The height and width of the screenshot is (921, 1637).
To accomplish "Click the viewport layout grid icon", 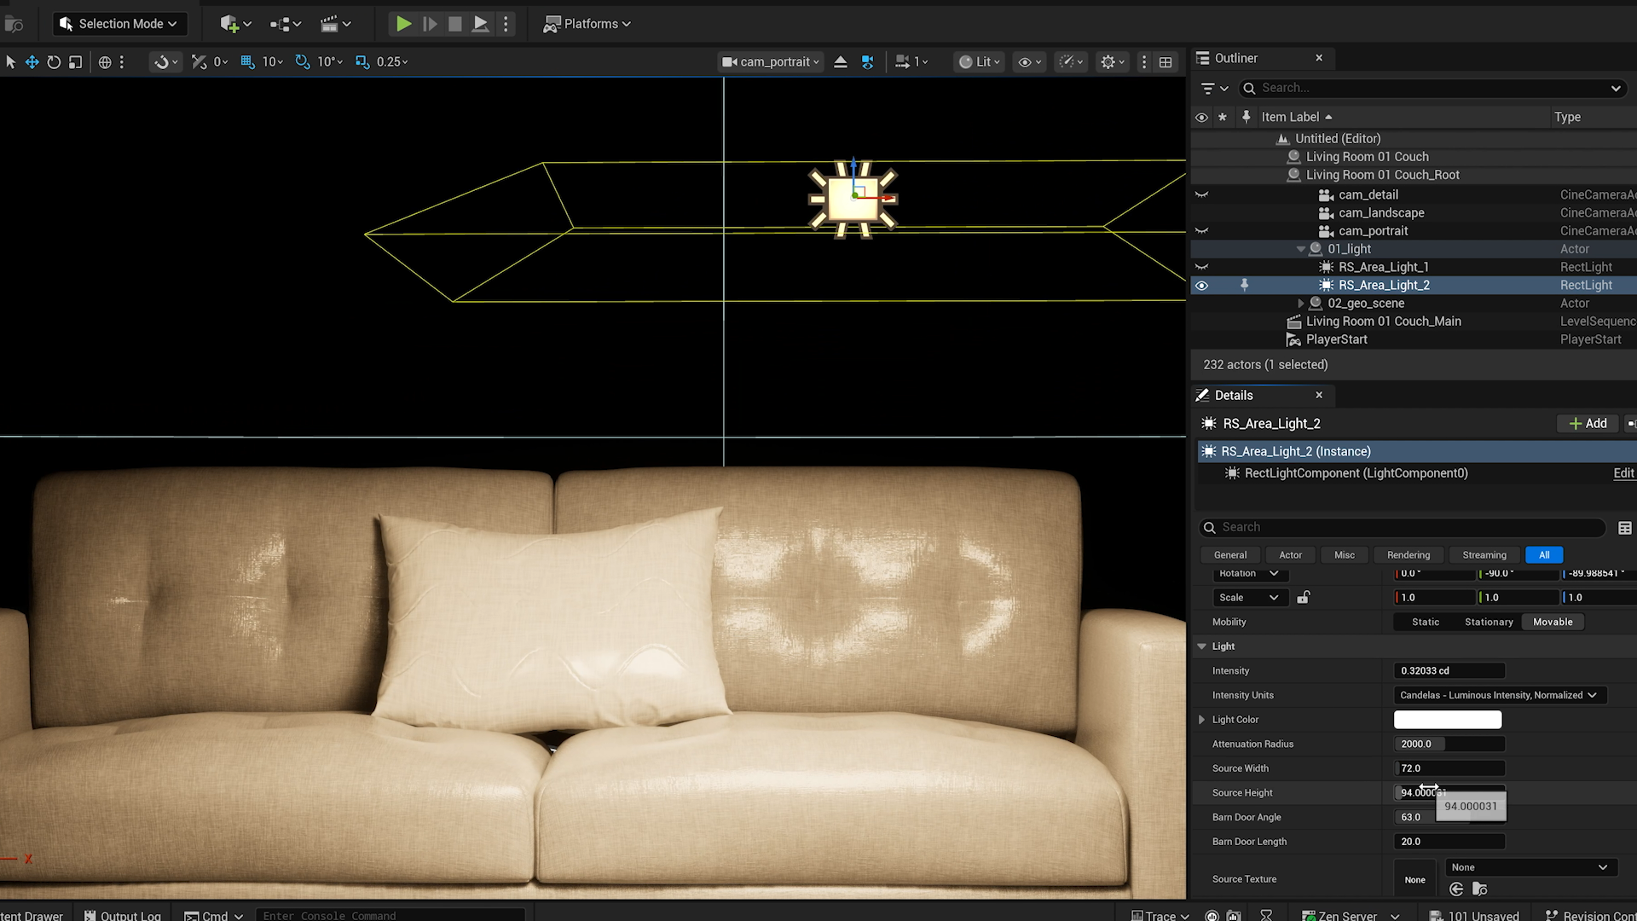I will pyautogui.click(x=1166, y=61).
